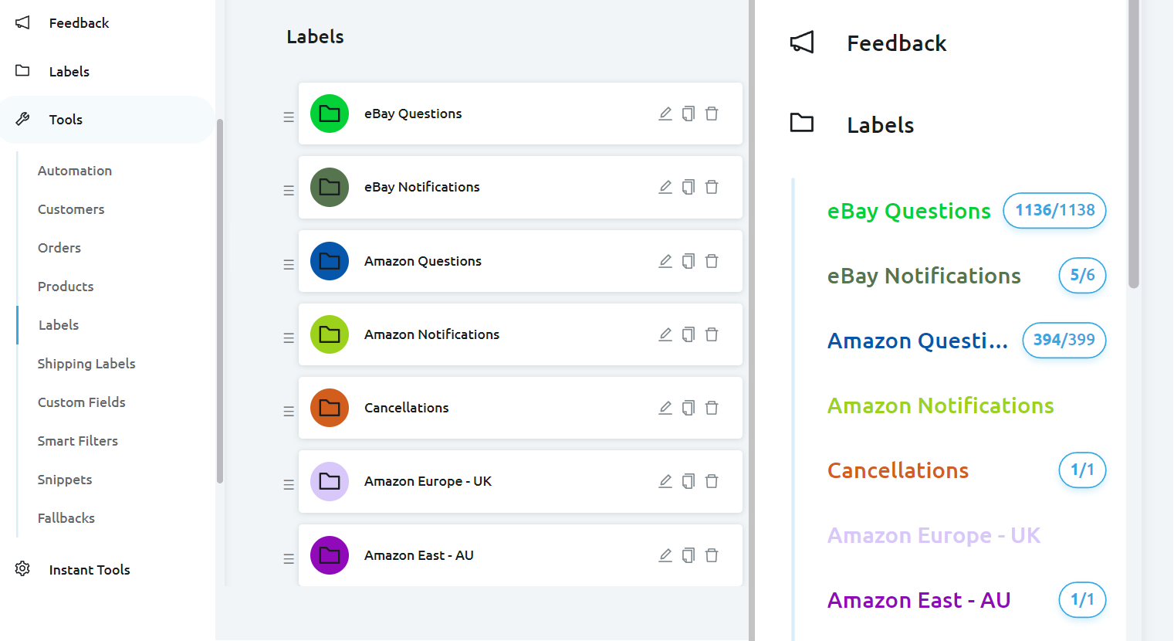The height and width of the screenshot is (641, 1174).
Task: Click the orange Cancellations folder color circle
Action: 330,408
